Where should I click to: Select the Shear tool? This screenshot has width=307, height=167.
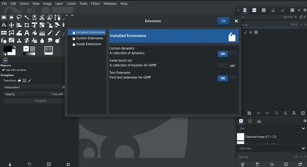[57, 25]
